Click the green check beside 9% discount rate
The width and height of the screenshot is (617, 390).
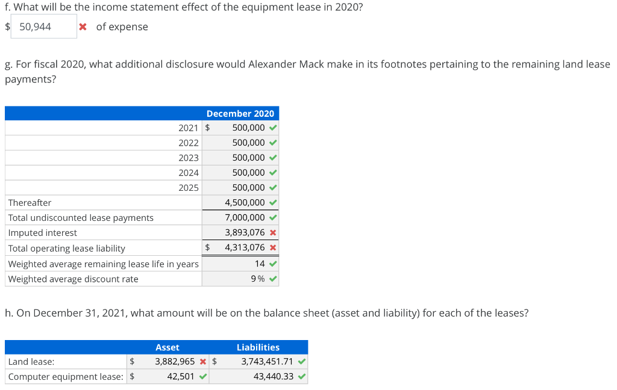273,279
